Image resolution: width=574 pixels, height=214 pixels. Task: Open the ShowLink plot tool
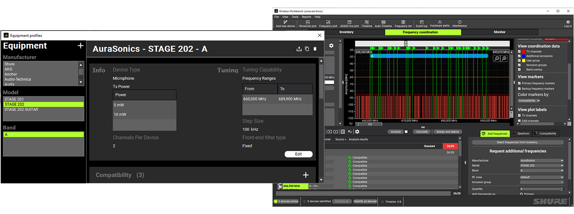point(308,22)
